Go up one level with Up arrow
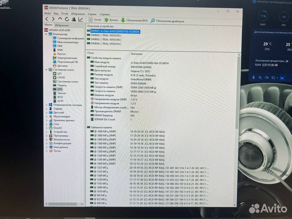The height and width of the screenshot is (219, 292). [x=60, y=19]
